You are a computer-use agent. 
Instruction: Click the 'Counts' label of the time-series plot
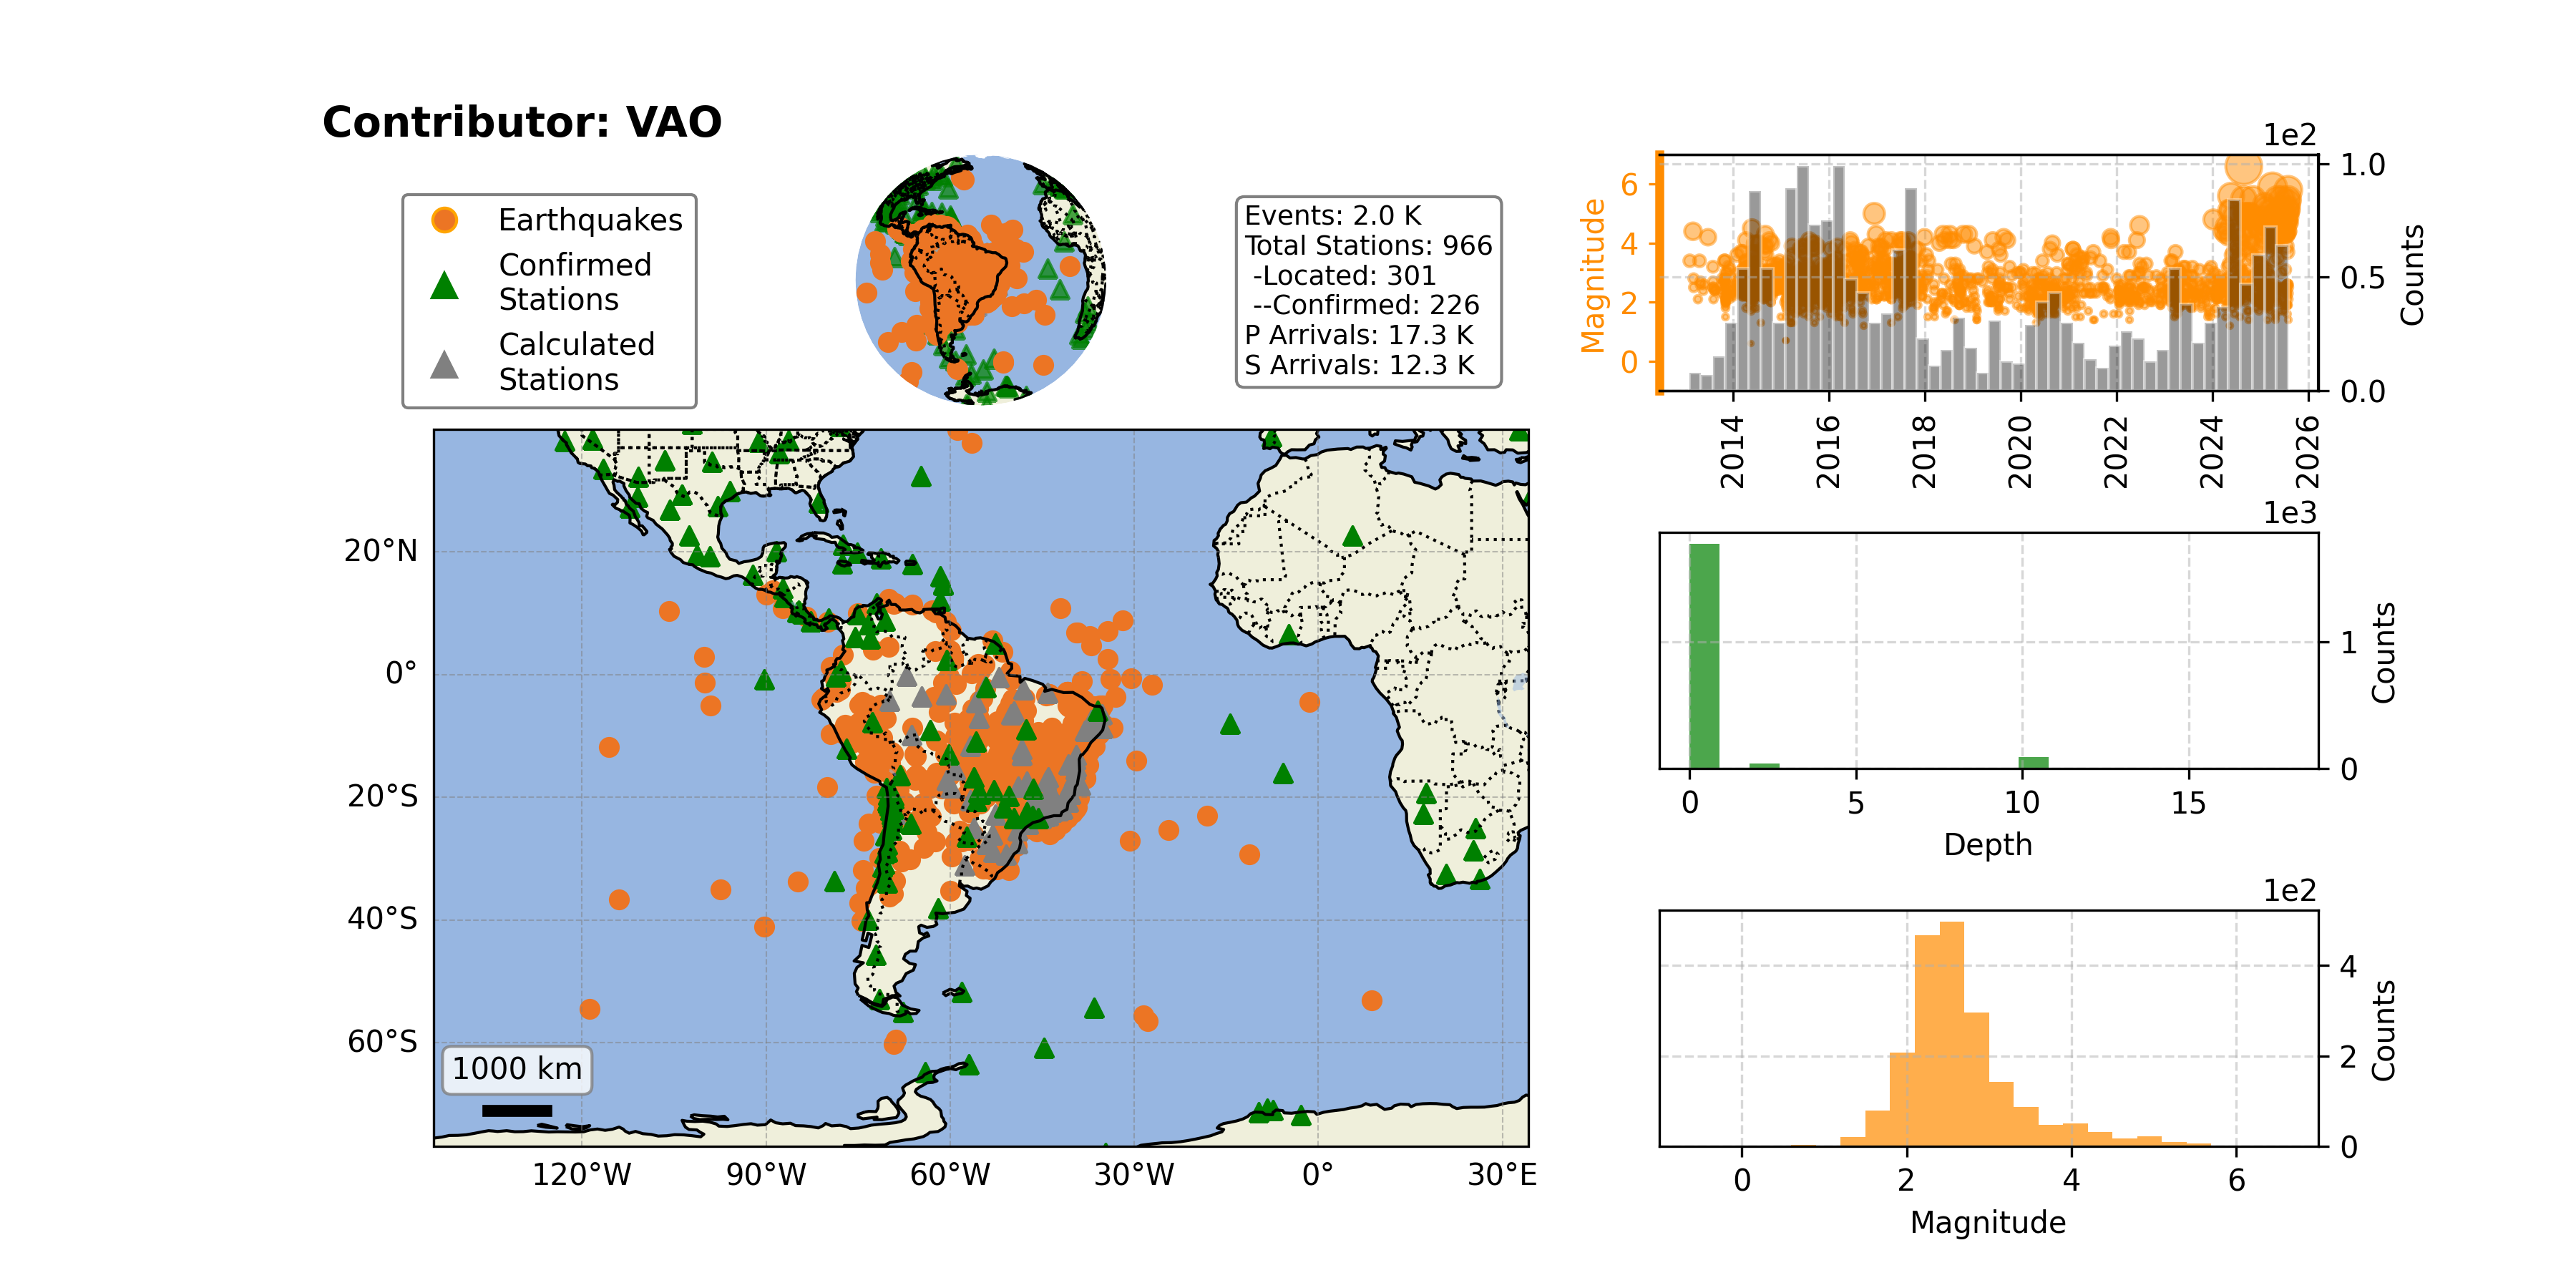2413,275
